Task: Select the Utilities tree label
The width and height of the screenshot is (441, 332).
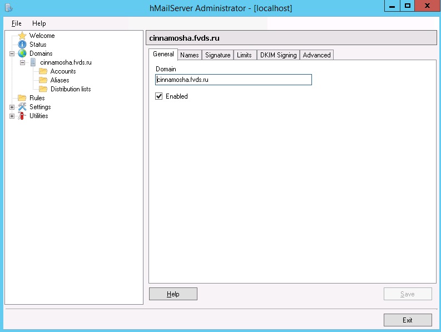Action: click(x=39, y=116)
